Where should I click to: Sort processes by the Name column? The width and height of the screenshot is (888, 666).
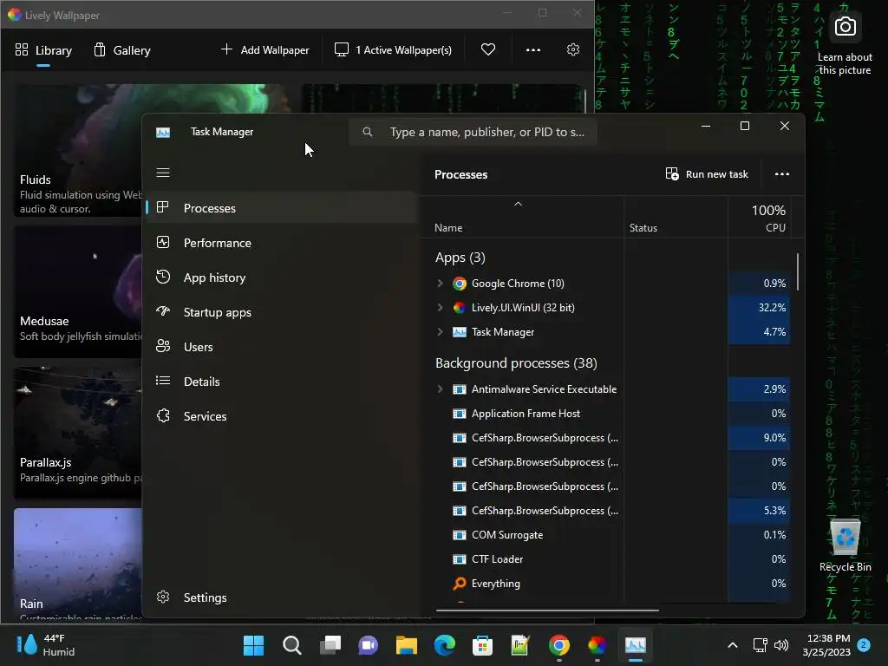click(x=448, y=228)
